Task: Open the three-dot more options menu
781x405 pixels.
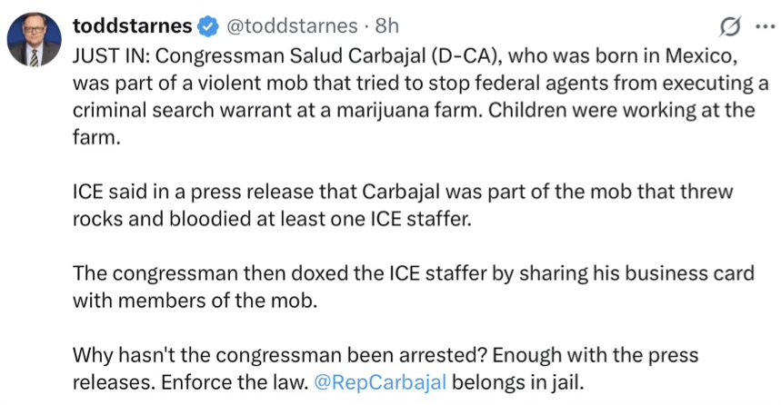Action: [765, 26]
